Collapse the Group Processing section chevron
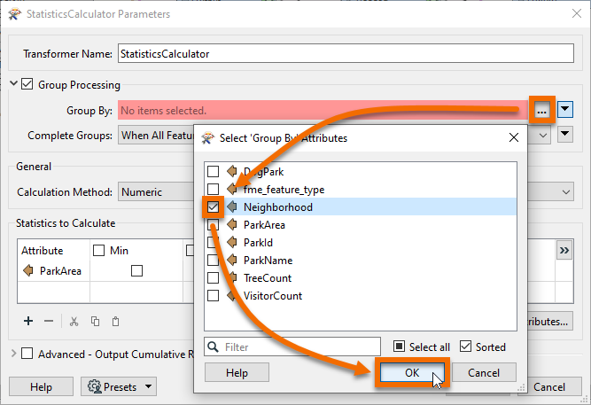 [x=13, y=85]
